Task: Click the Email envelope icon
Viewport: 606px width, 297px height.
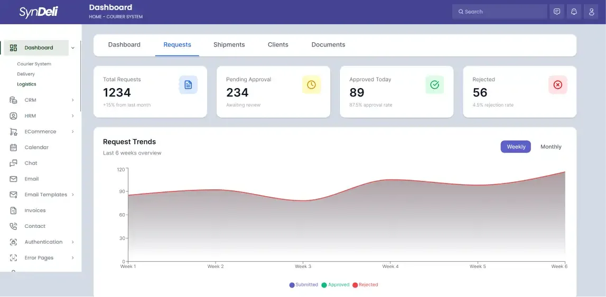Action: [14, 179]
